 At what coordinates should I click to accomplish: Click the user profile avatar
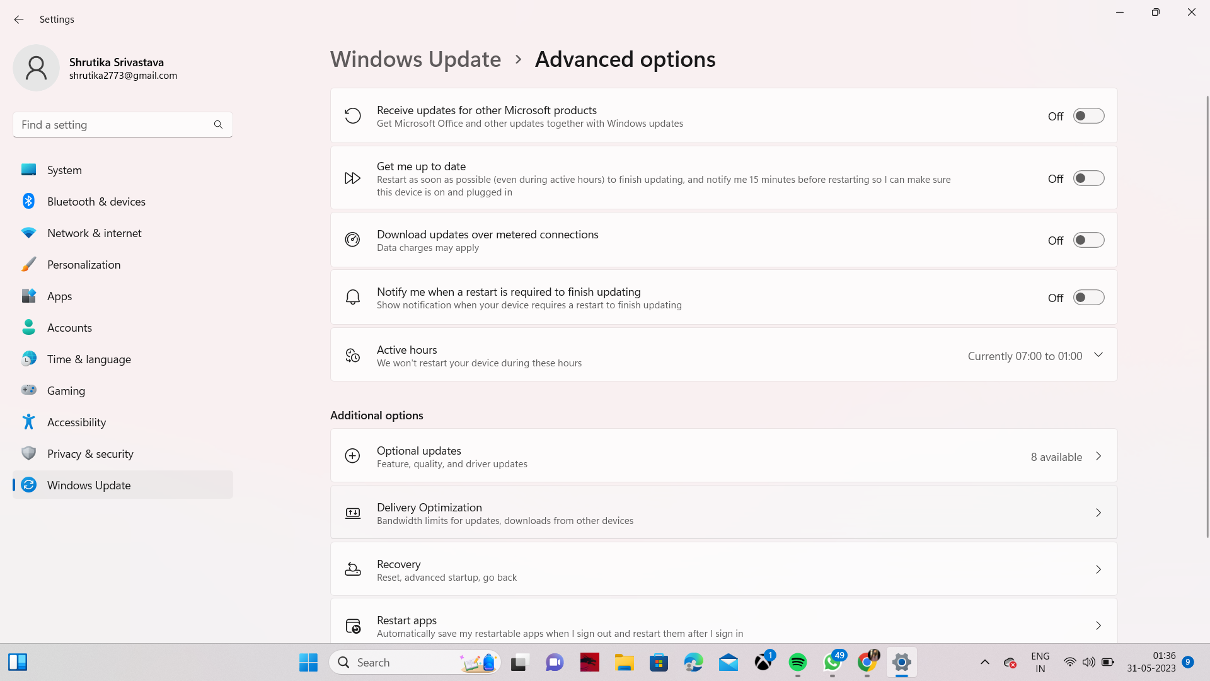tap(36, 68)
